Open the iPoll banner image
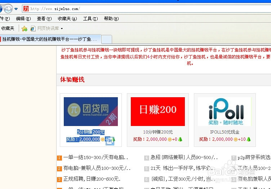The width and height of the screenshot is (271, 189). [x=225, y=112]
